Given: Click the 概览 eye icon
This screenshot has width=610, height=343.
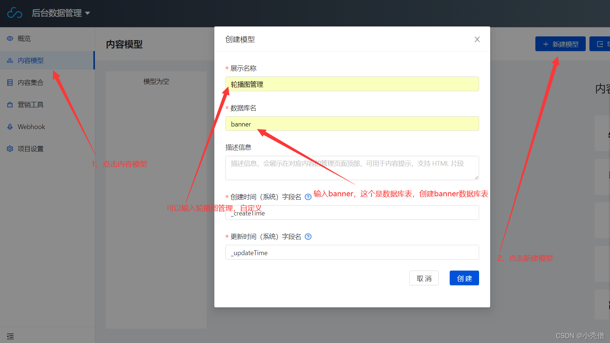Looking at the screenshot, I should tap(10, 39).
